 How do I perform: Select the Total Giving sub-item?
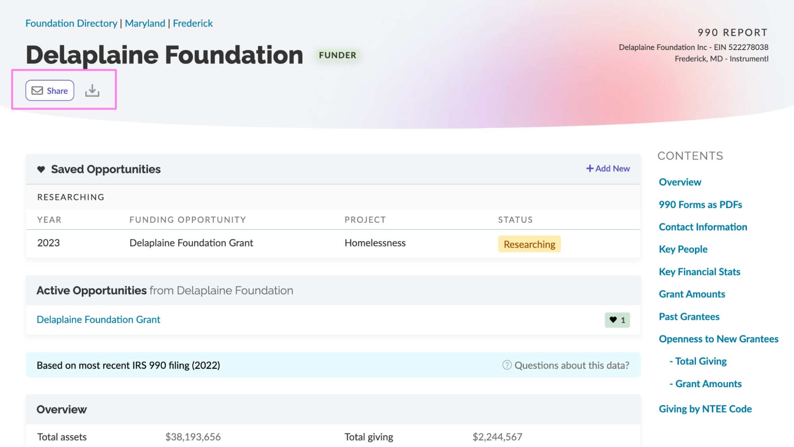pos(701,361)
